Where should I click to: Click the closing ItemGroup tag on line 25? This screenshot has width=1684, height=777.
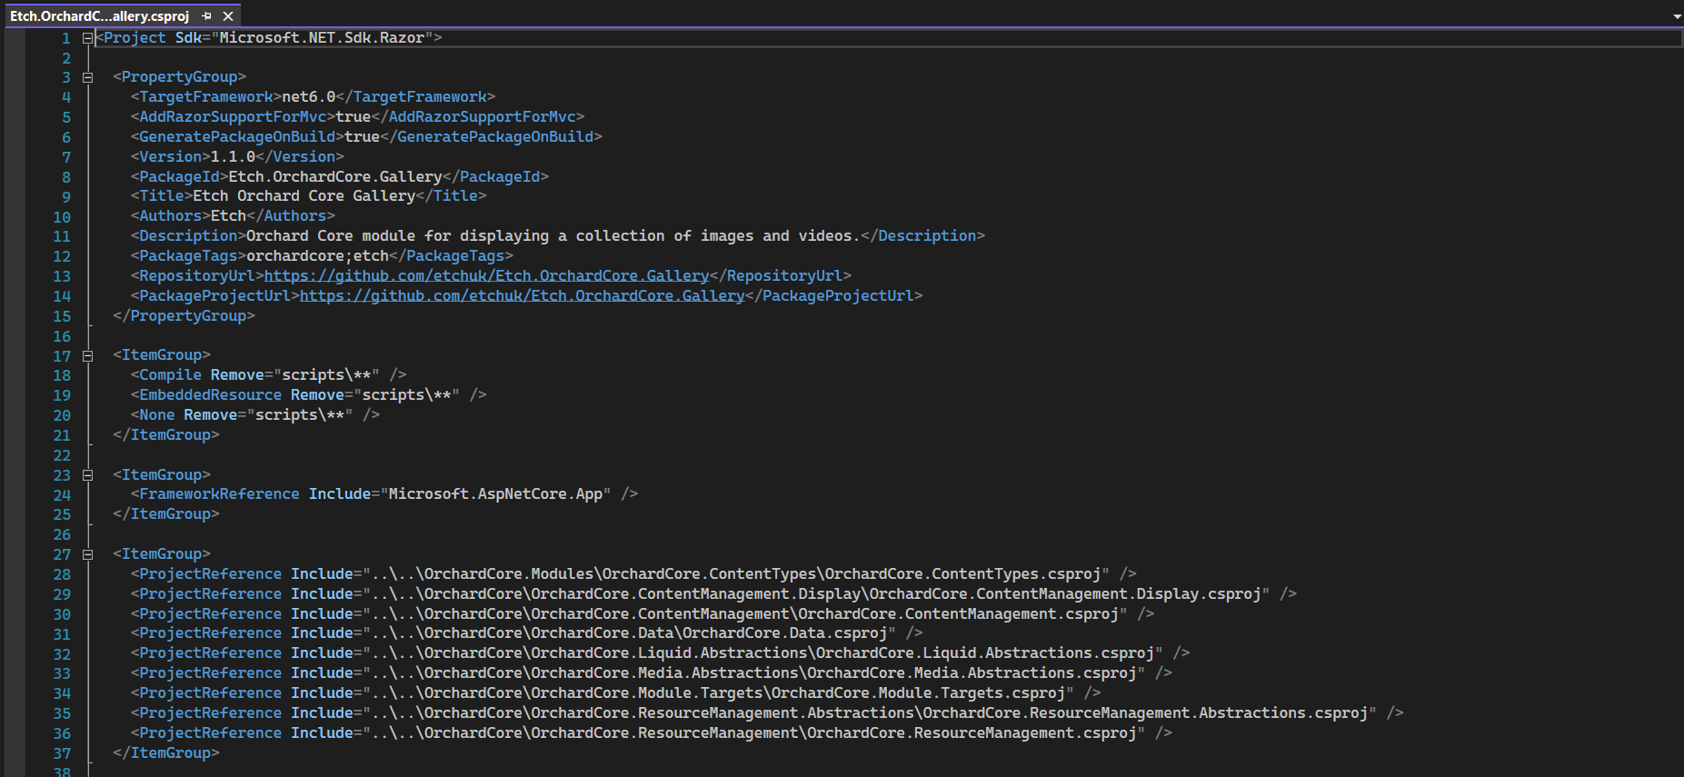coord(166,514)
